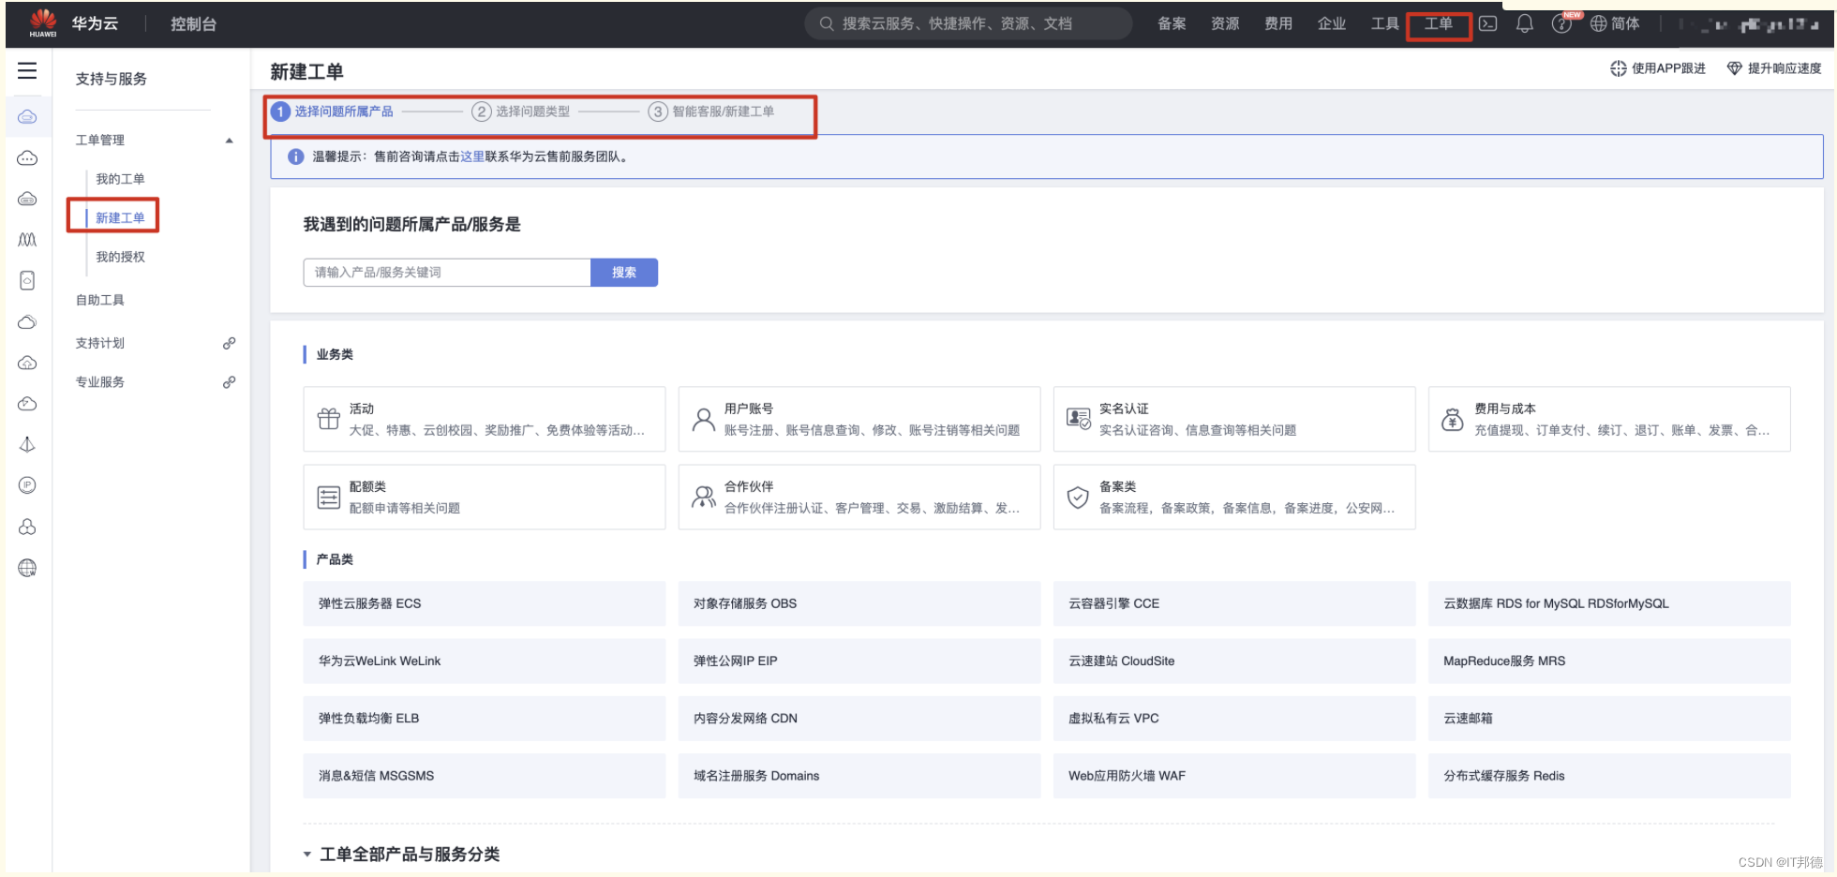Click the diamond icon beside 提升响应速度
The image size is (1837, 877).
tap(1735, 68)
